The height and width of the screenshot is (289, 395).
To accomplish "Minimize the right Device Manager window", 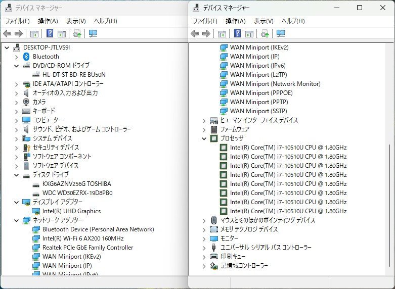I will [337, 8].
